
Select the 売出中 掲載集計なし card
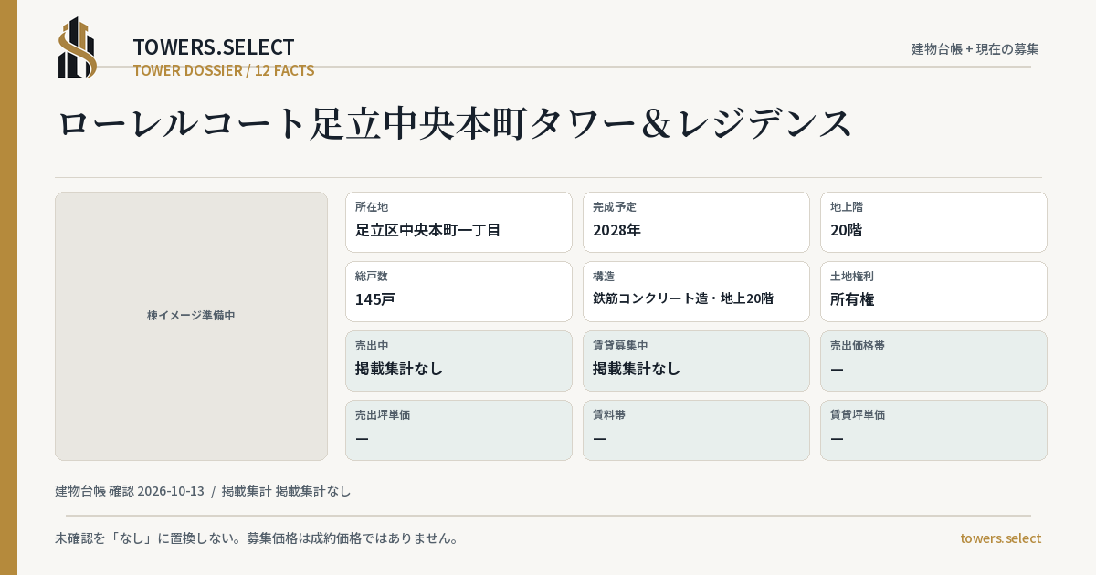(458, 361)
